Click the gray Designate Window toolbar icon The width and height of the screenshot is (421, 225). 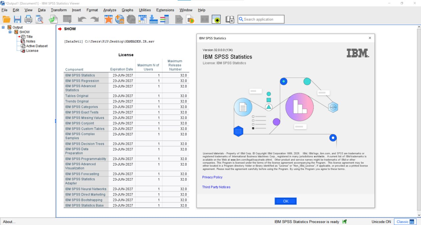point(205,19)
